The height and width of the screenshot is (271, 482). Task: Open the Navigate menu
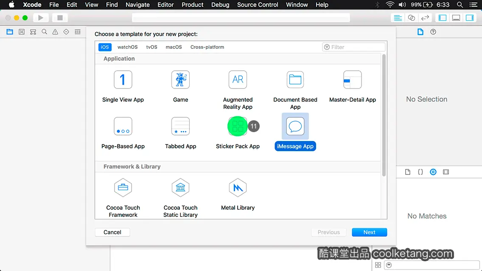coord(137,5)
